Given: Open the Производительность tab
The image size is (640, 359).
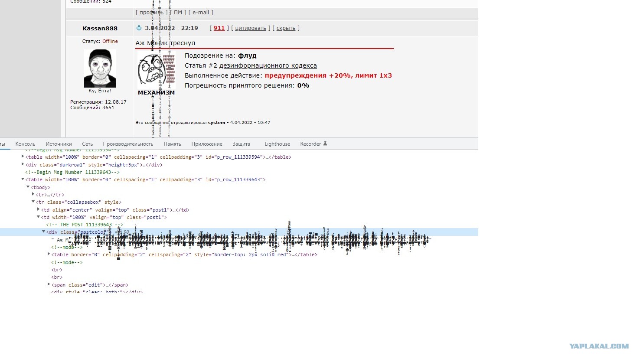Looking at the screenshot, I should [x=128, y=144].
